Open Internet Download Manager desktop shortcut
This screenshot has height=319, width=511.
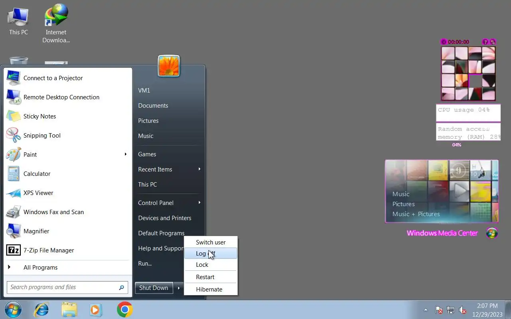click(x=56, y=15)
